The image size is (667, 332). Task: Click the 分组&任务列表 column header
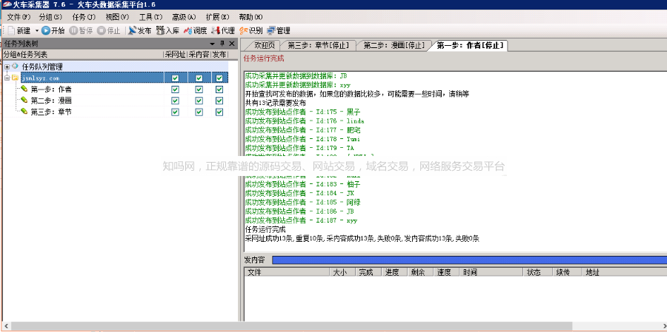click(83, 55)
